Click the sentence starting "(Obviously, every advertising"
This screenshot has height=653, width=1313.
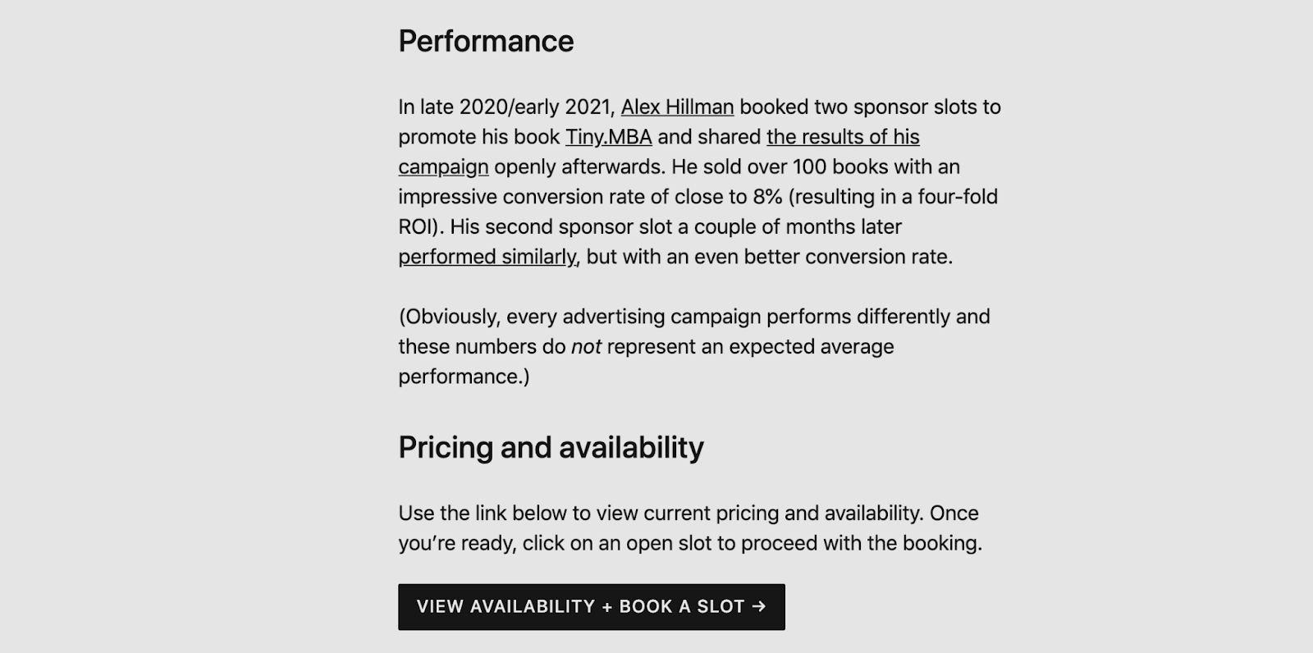coord(694,346)
